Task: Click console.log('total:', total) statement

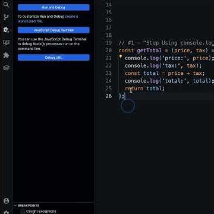Action: coord(169,81)
